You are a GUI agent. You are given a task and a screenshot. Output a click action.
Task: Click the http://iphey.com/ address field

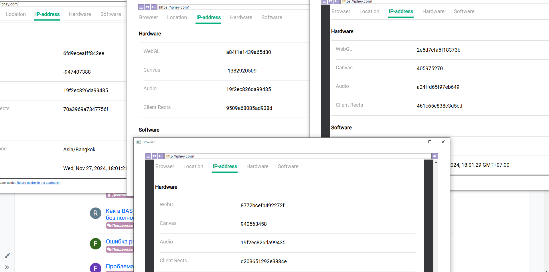[298, 156]
